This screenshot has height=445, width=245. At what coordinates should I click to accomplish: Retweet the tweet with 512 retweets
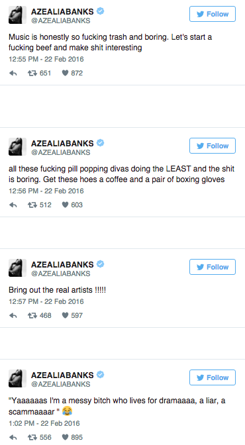(32, 205)
